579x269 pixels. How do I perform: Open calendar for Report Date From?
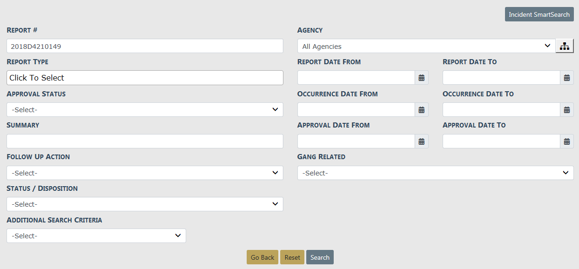[421, 78]
